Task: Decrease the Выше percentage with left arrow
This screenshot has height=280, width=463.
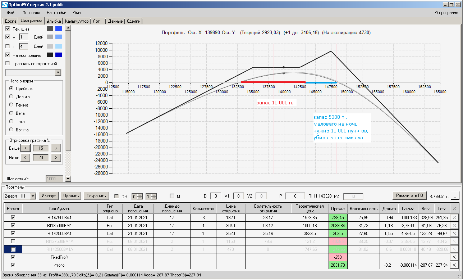Action: pyautogui.click(x=25, y=148)
